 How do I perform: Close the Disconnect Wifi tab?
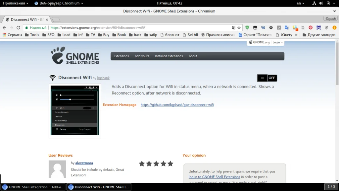[47, 20]
